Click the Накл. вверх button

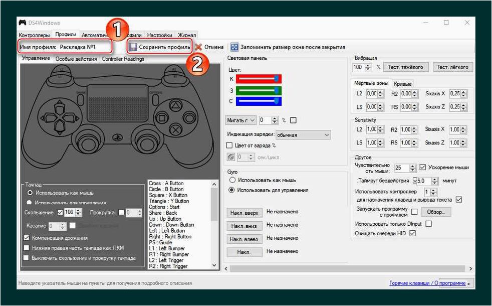[244, 213]
